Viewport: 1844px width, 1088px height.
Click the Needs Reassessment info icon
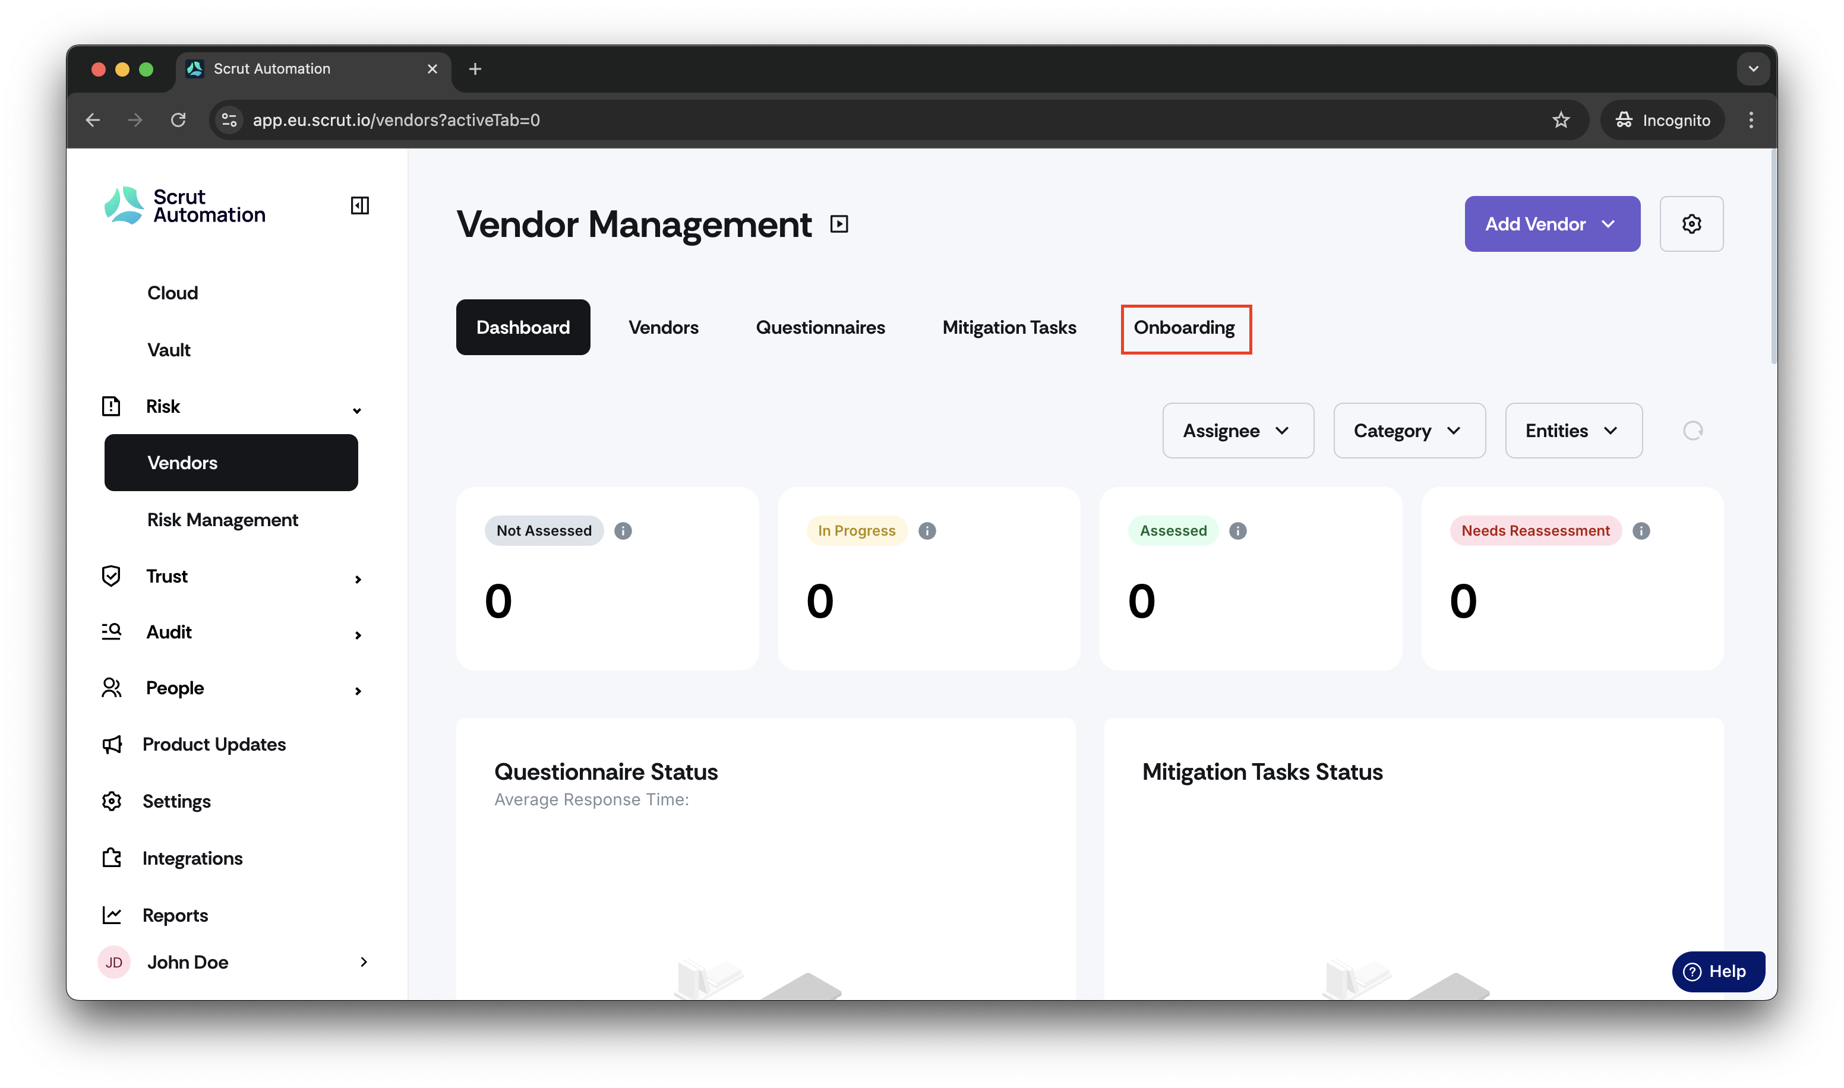pyautogui.click(x=1641, y=531)
